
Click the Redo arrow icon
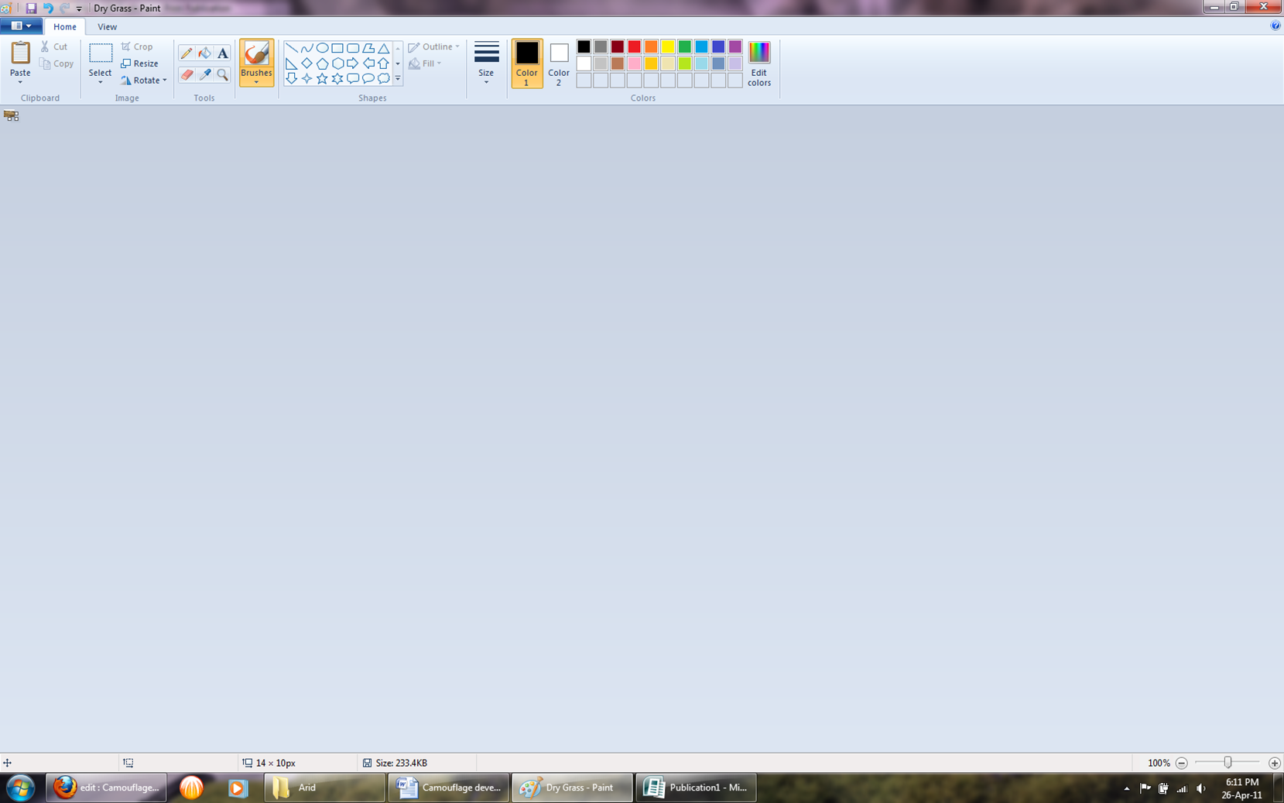tap(65, 8)
